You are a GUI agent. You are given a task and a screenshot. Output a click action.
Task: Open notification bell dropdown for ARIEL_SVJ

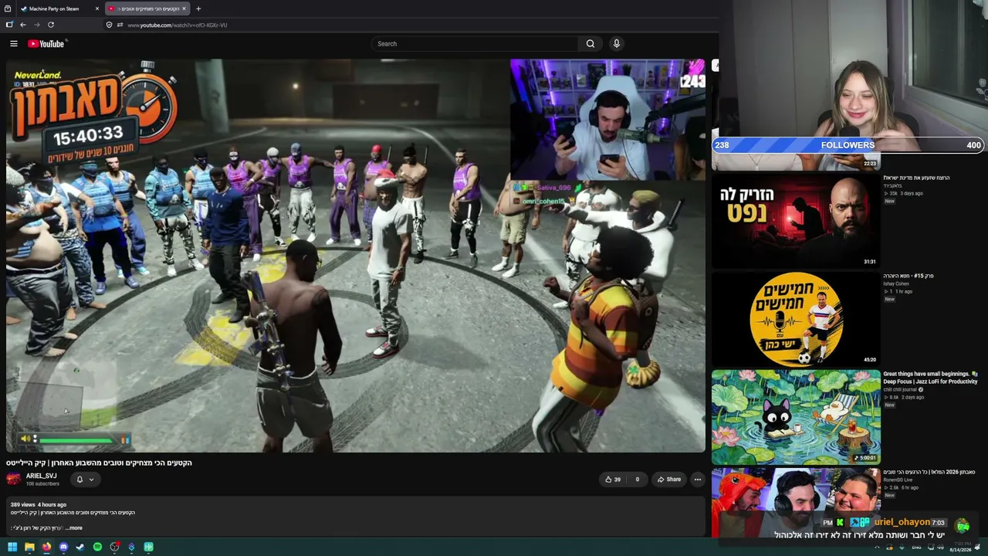[x=84, y=480]
